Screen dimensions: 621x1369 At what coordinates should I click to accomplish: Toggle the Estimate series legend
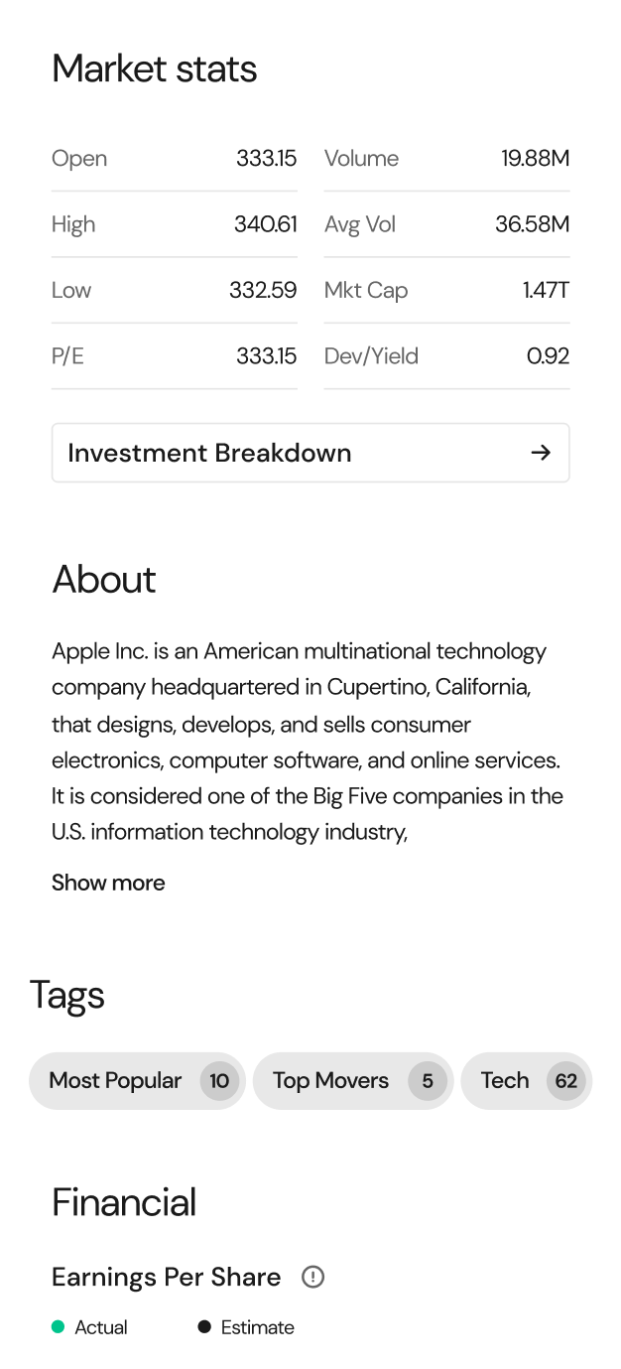coord(246,1327)
